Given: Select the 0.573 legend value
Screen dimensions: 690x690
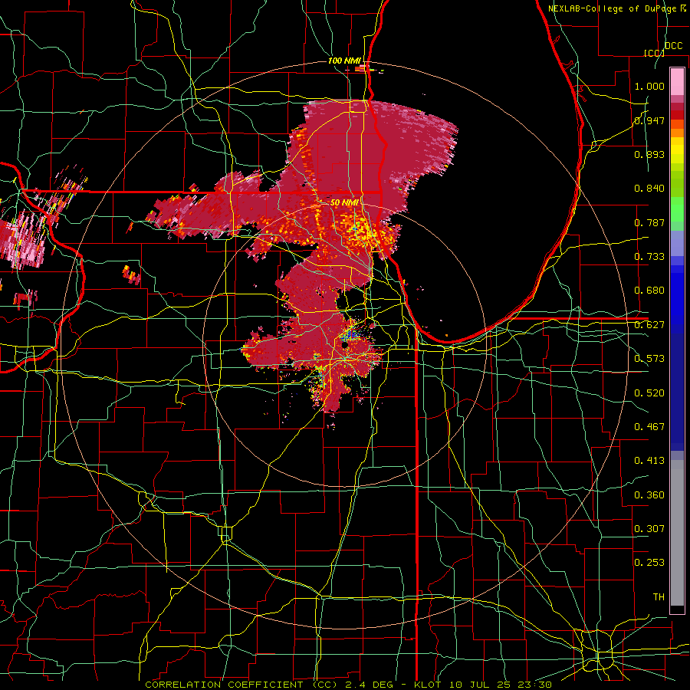Looking at the screenshot, I should pyautogui.click(x=649, y=359).
